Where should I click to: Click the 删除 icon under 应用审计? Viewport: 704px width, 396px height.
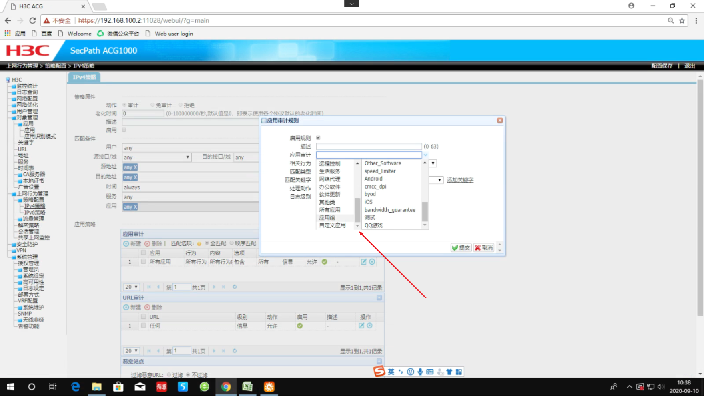pos(147,243)
